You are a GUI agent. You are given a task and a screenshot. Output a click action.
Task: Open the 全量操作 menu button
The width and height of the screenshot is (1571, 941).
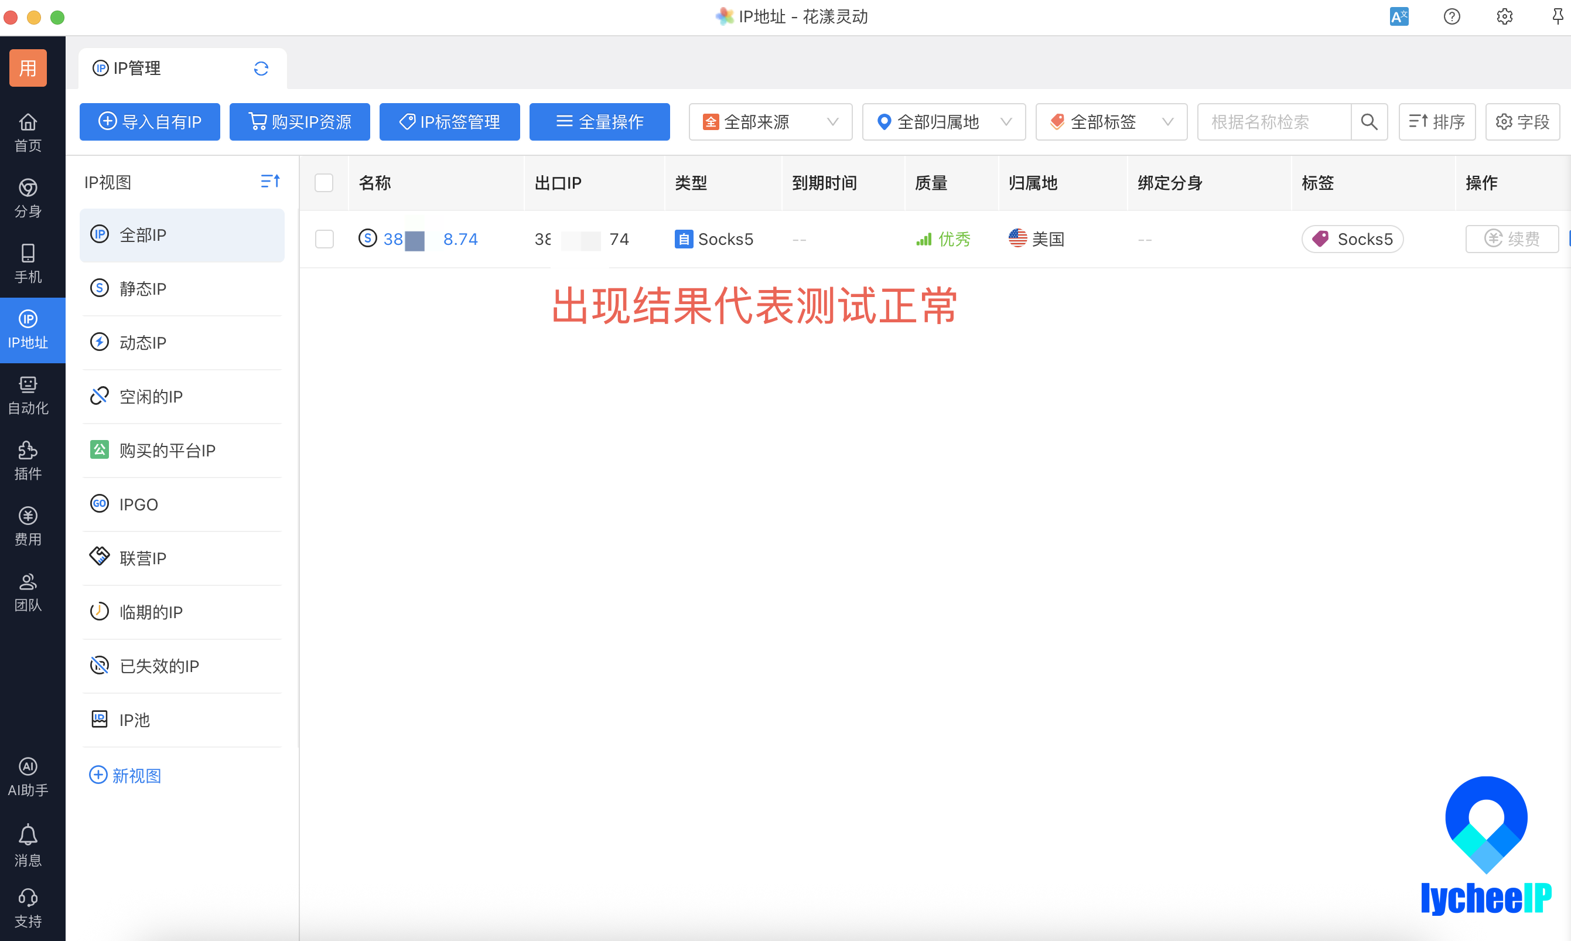(599, 122)
